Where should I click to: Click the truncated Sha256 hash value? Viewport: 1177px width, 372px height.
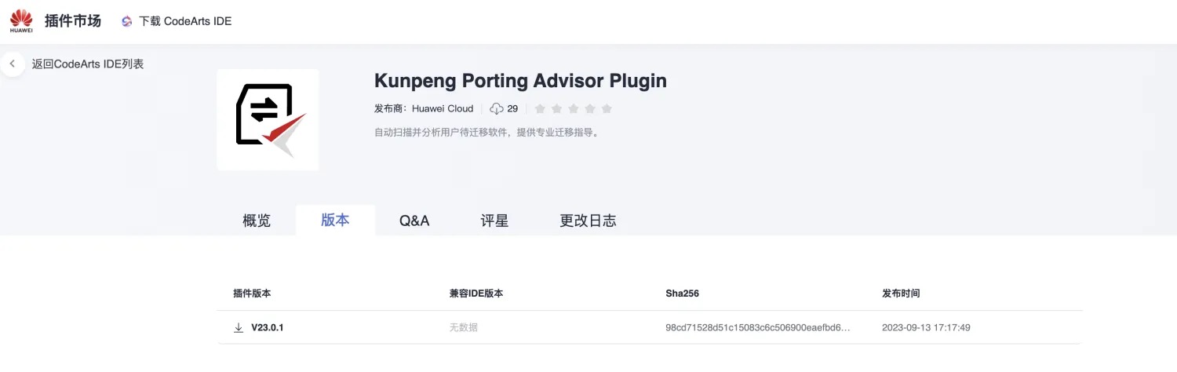point(757,327)
